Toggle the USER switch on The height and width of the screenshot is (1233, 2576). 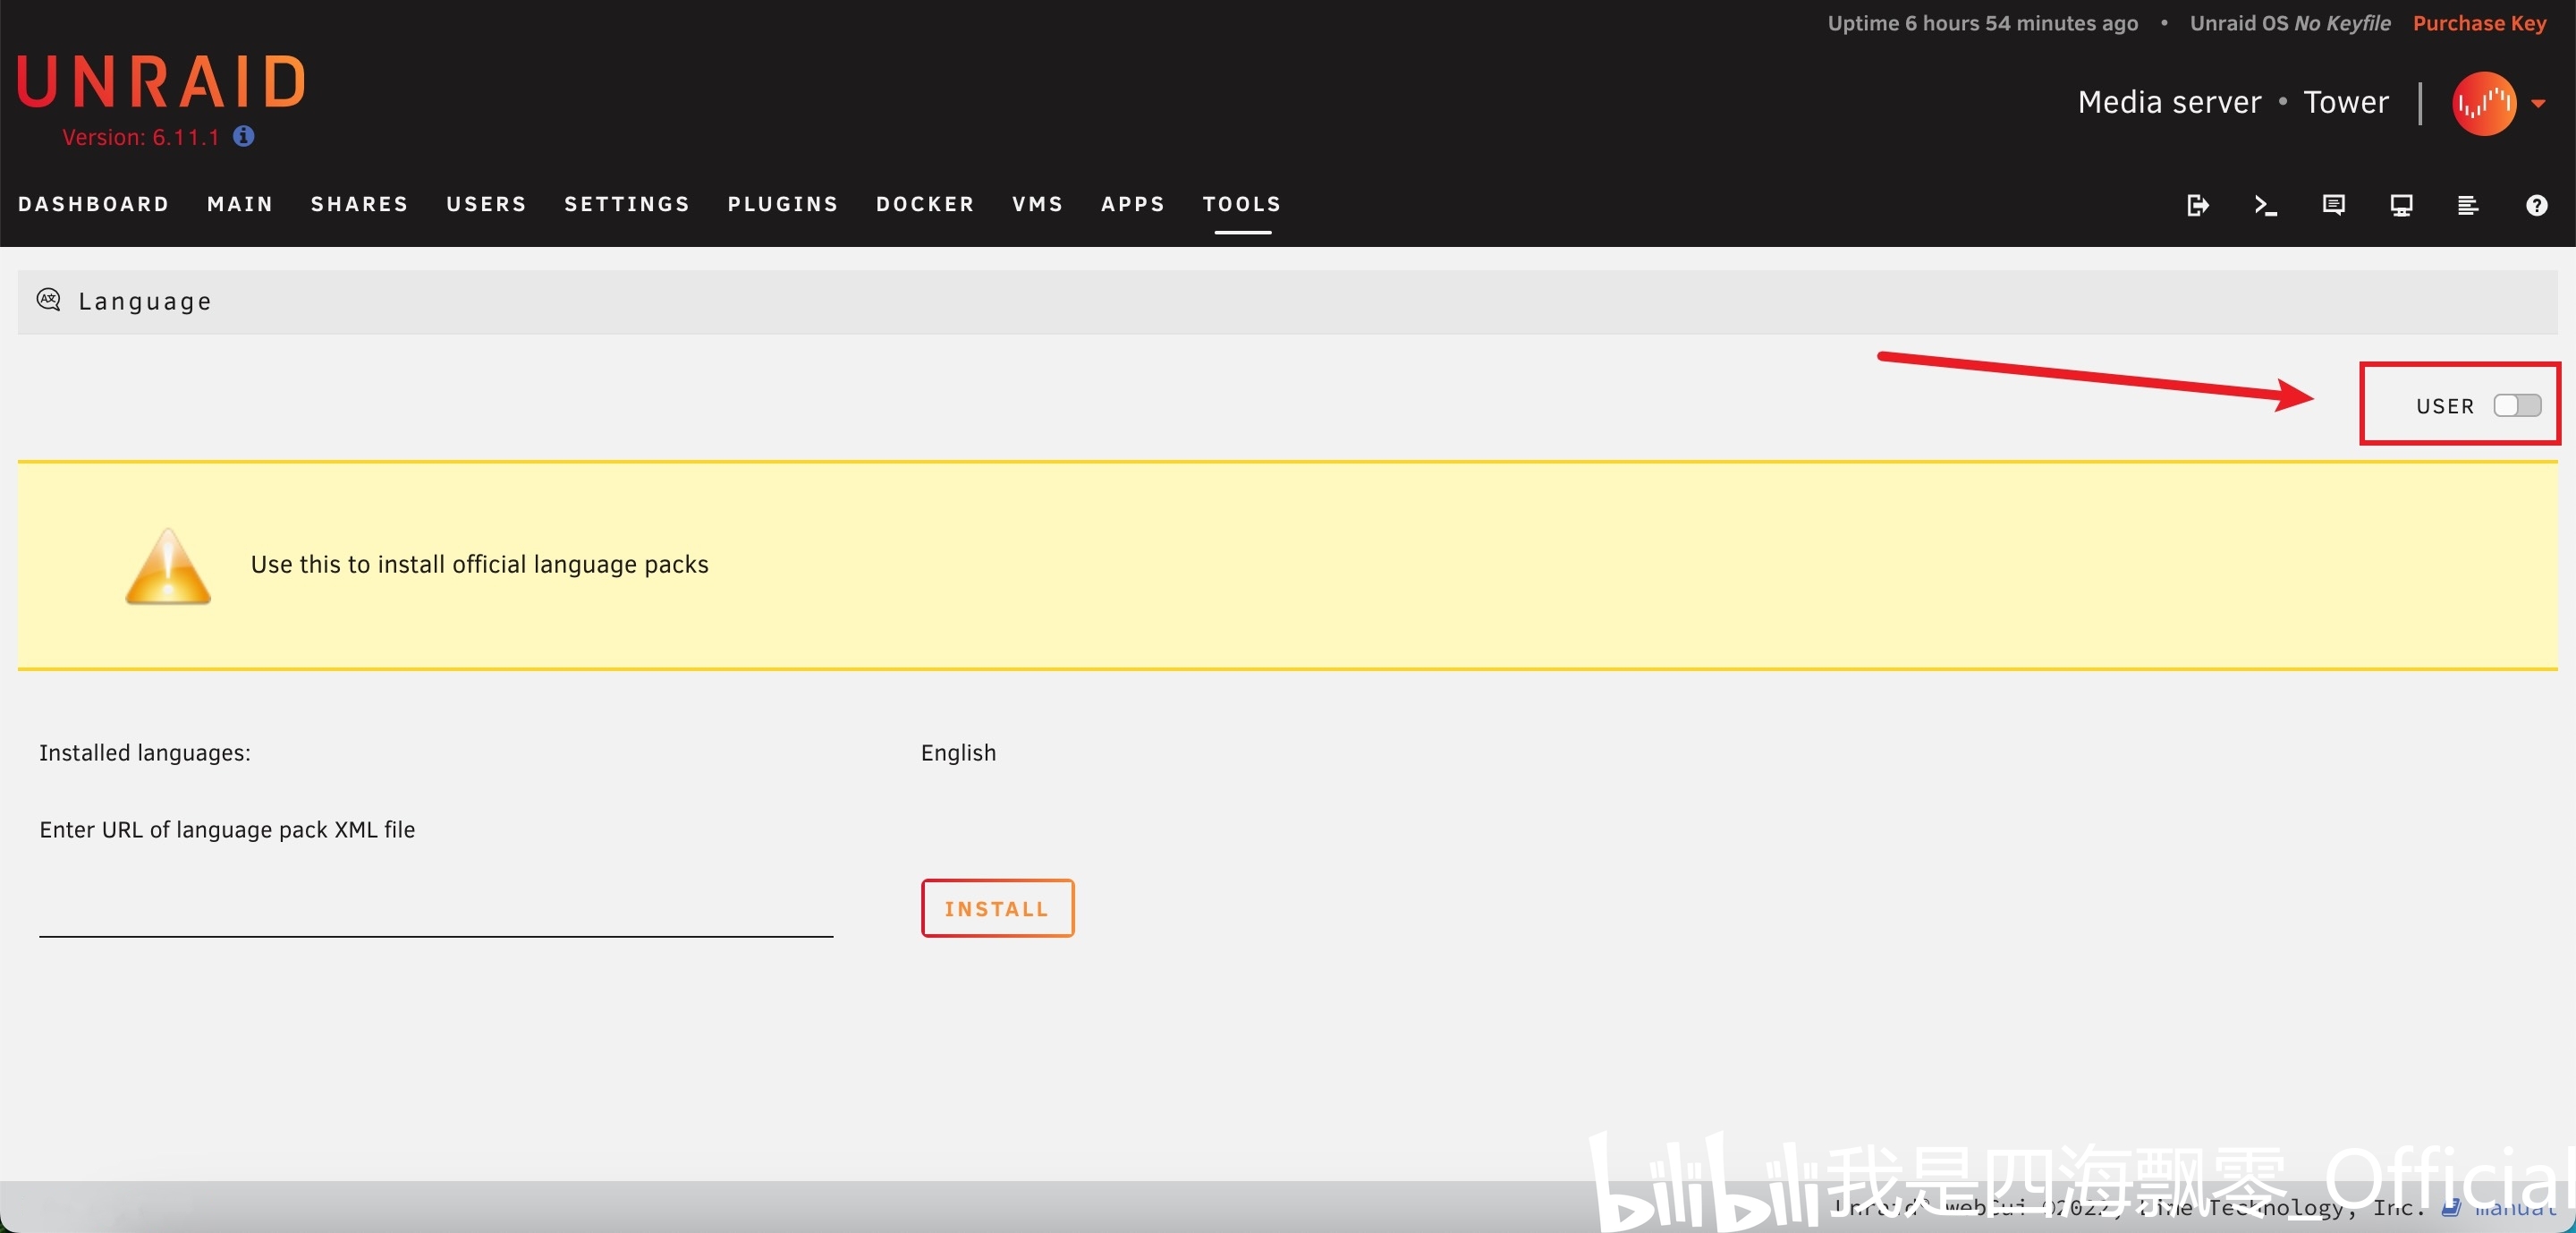point(2516,405)
